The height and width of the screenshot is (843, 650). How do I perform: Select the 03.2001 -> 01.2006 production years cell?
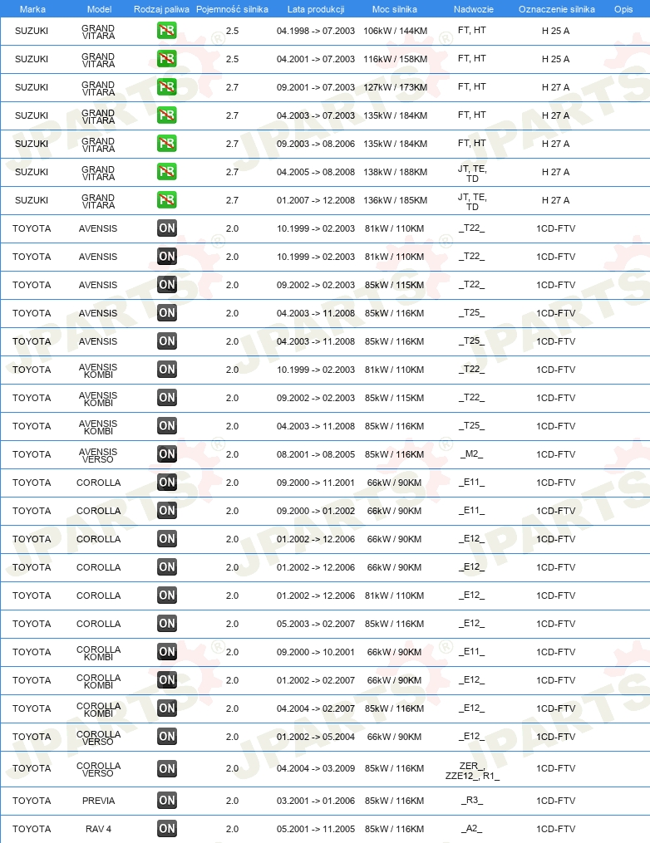316,801
